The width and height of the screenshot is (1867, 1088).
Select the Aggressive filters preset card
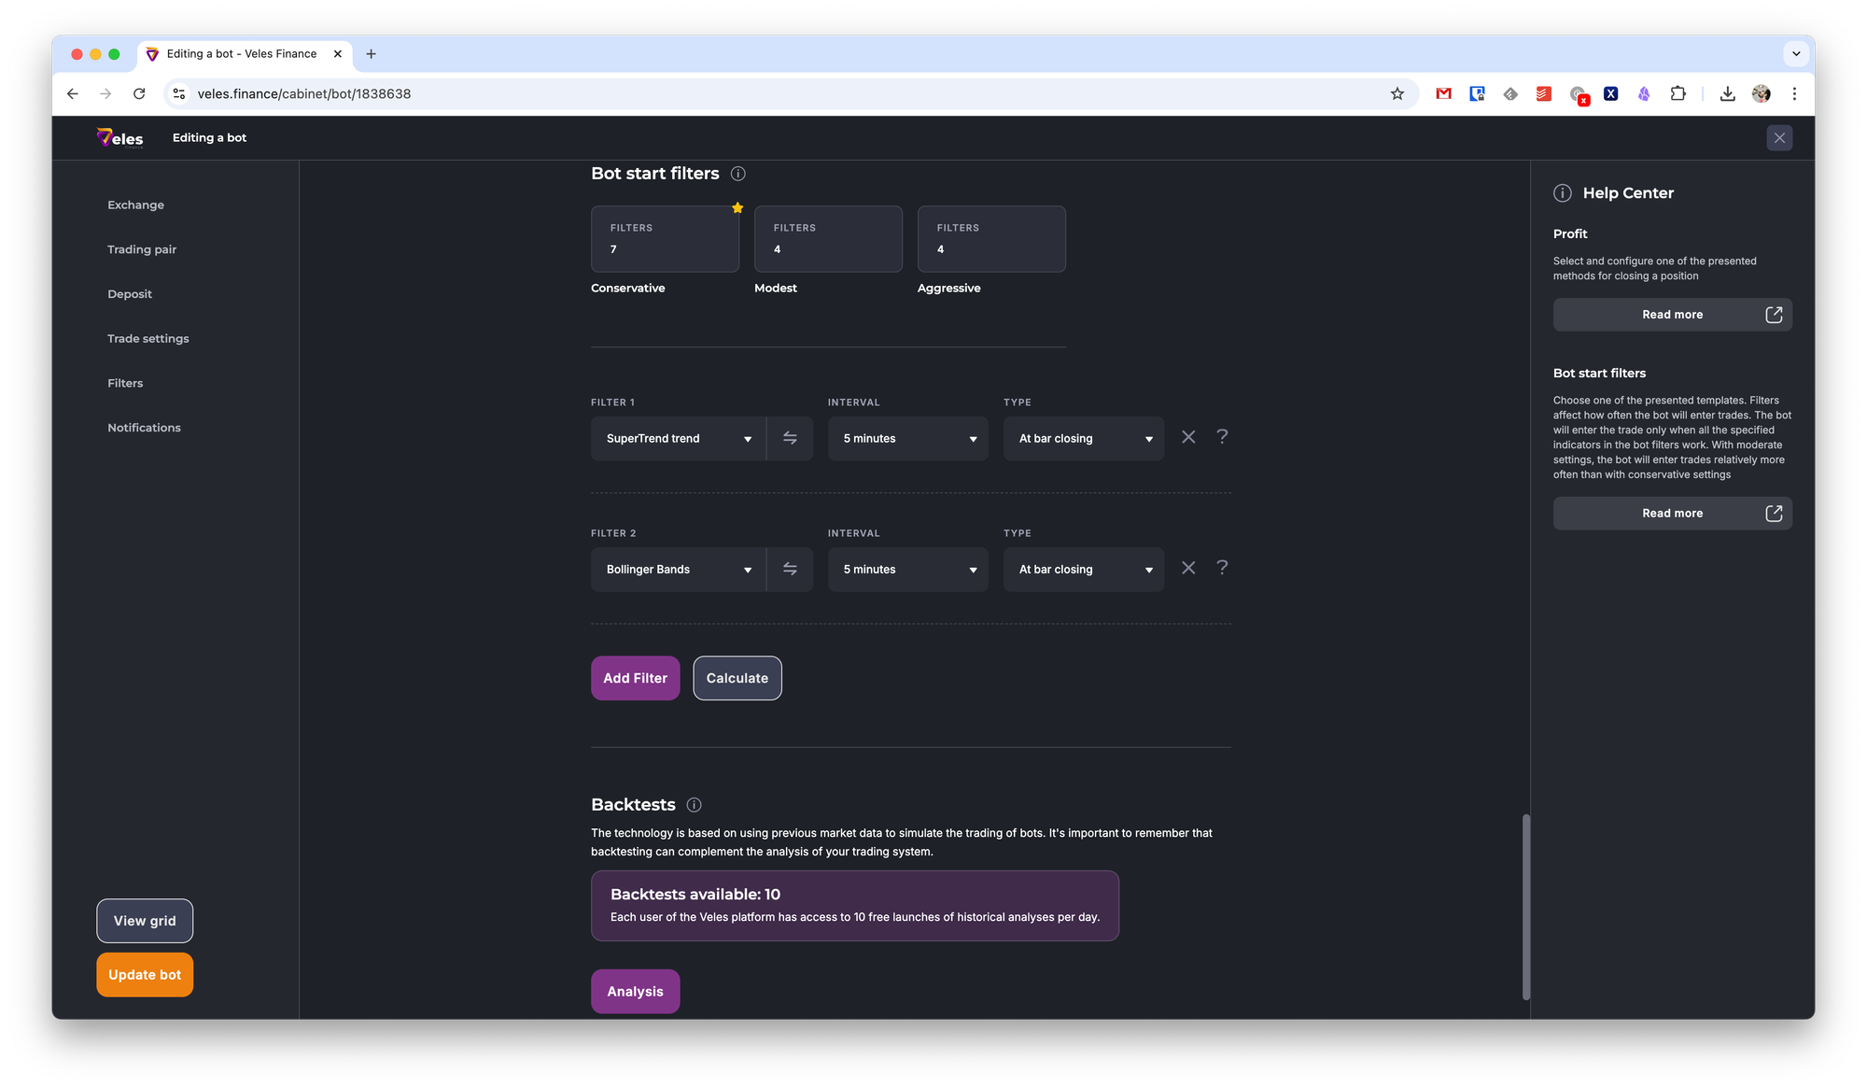(991, 239)
